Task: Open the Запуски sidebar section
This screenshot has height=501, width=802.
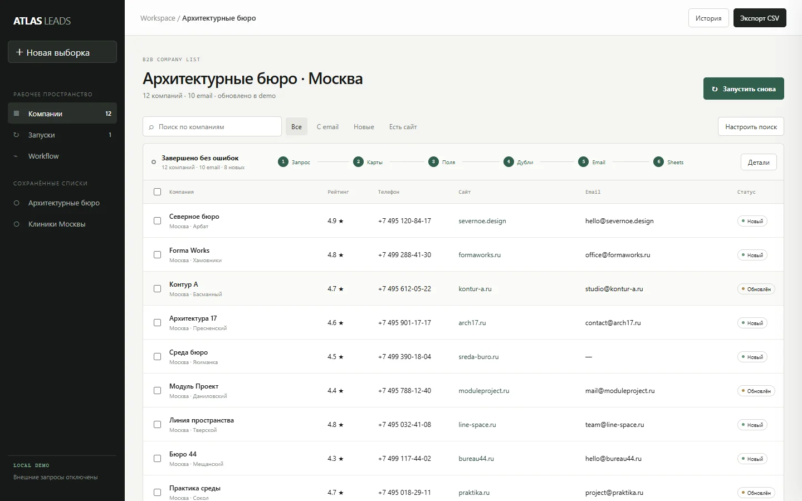Action: [x=62, y=135]
